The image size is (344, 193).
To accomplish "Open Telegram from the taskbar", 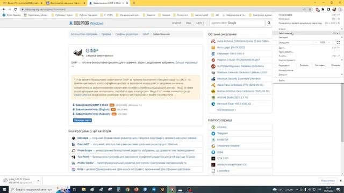I will 154,189.
